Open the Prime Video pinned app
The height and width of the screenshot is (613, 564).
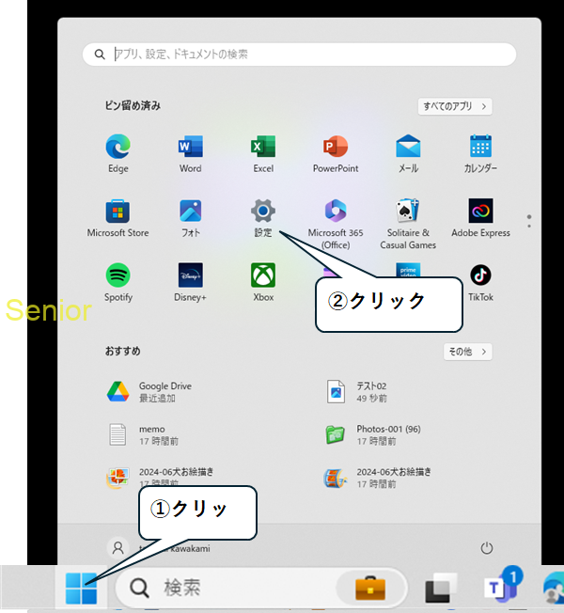pyautogui.click(x=408, y=270)
